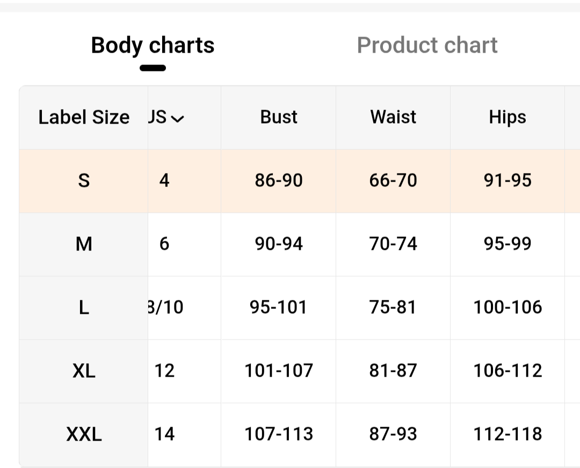Select the S size row label
The image size is (580, 468).
pyautogui.click(x=84, y=181)
